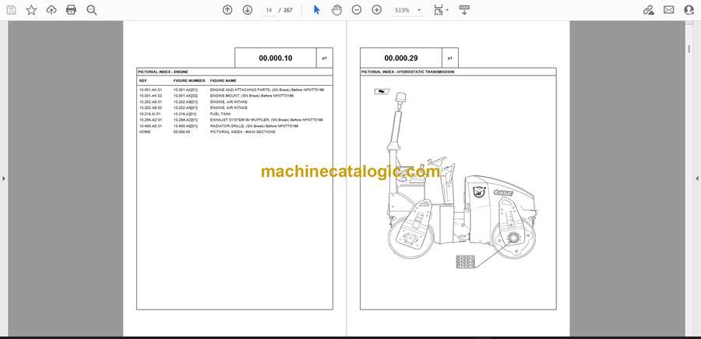Open the page display options dropdown arrow
This screenshot has height=339, width=701.
point(448,10)
